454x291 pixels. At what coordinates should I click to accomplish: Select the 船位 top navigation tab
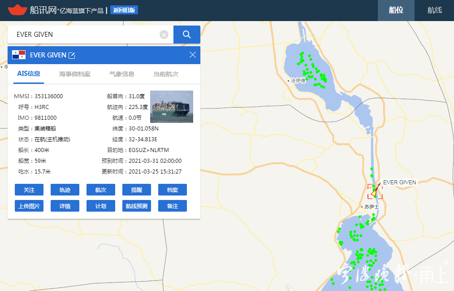[396, 10]
